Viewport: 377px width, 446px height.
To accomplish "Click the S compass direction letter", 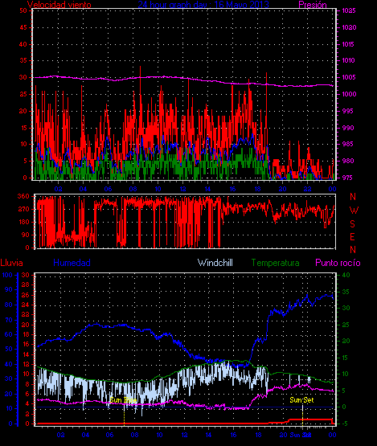I will point(353,224).
